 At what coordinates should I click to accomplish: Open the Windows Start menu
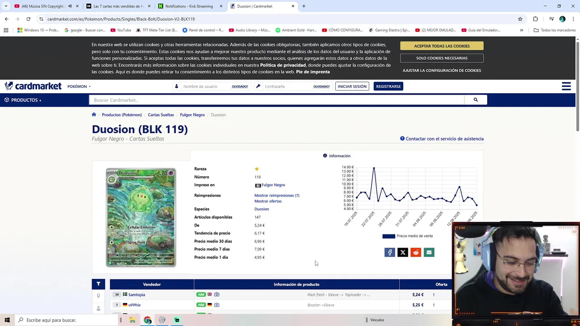(7, 320)
